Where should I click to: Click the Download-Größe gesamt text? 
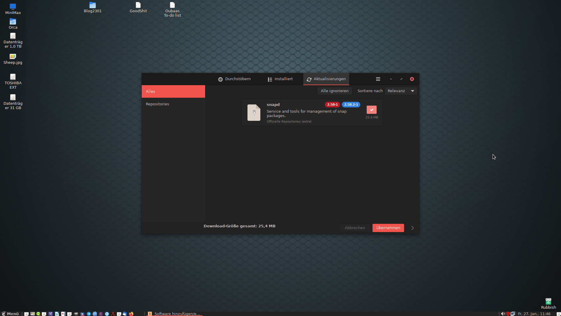click(239, 226)
